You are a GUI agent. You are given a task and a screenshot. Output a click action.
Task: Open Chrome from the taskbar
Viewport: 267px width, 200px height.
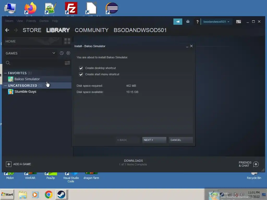[x=49, y=194]
